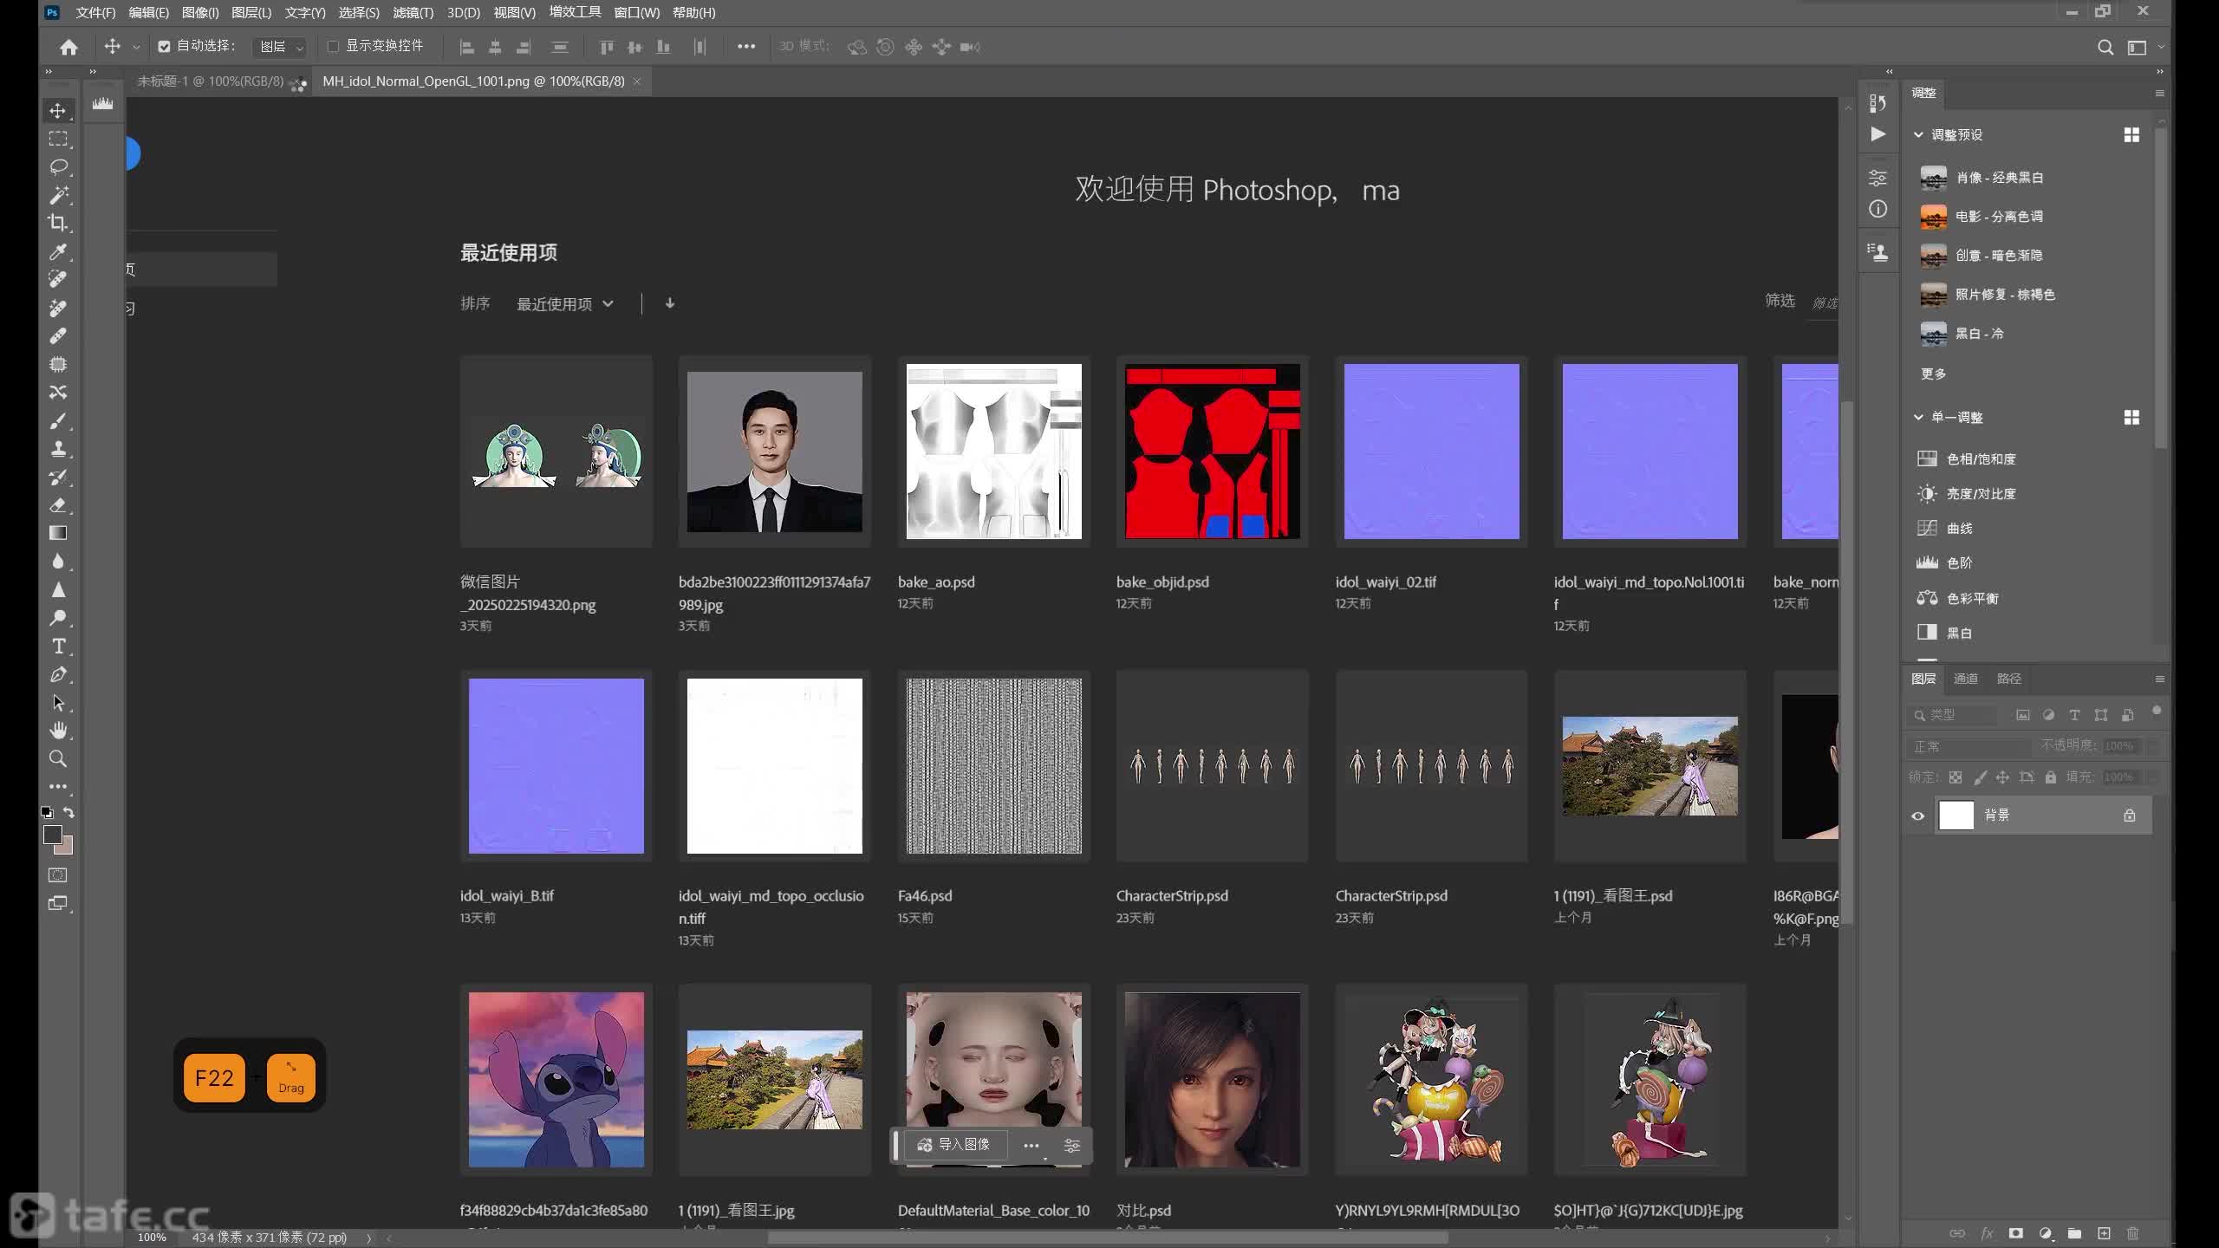Select the Dodge tool
The image size is (2219, 1248).
click(x=58, y=617)
